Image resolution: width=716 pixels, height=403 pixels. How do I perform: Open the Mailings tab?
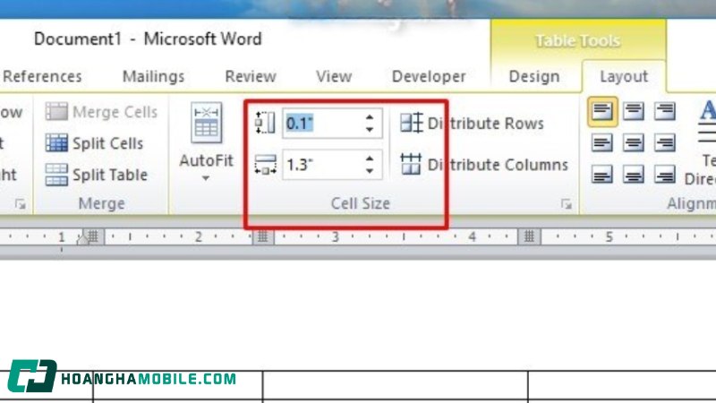pyautogui.click(x=153, y=76)
